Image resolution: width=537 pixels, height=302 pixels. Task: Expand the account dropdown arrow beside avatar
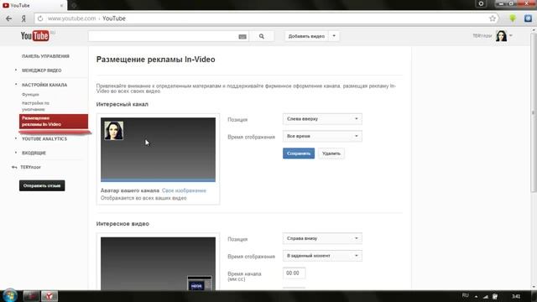pos(511,35)
